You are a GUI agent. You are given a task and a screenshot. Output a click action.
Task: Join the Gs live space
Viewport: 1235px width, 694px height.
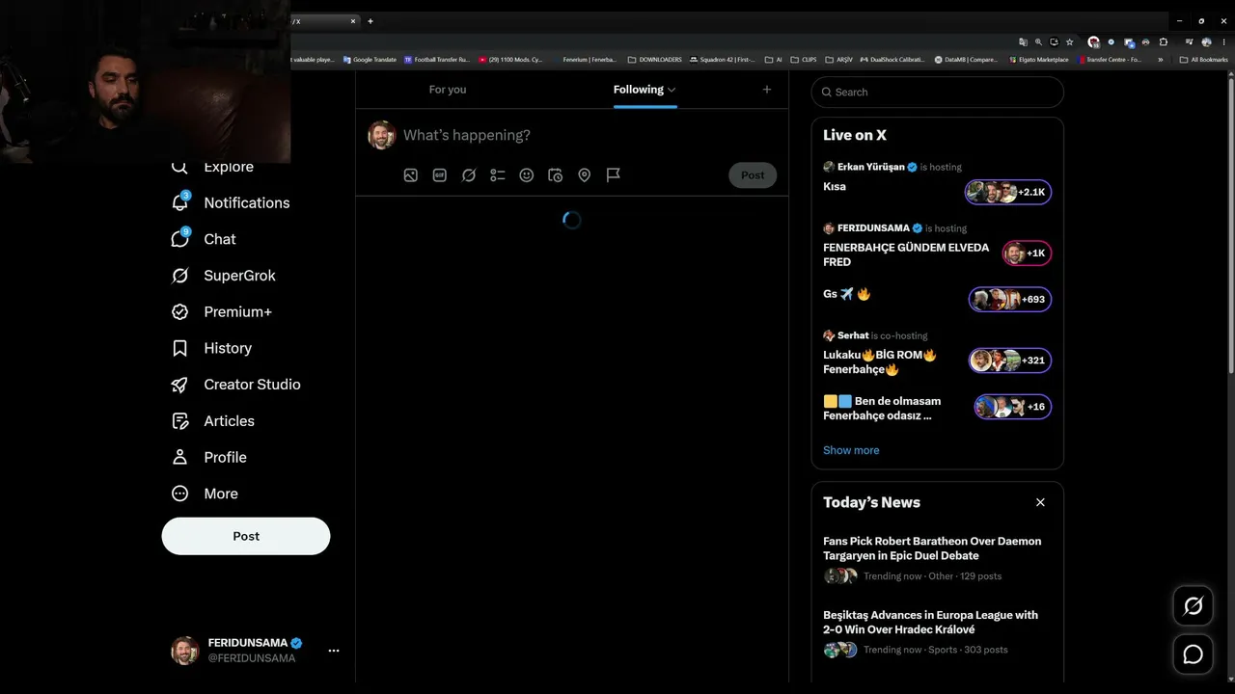point(1010,300)
